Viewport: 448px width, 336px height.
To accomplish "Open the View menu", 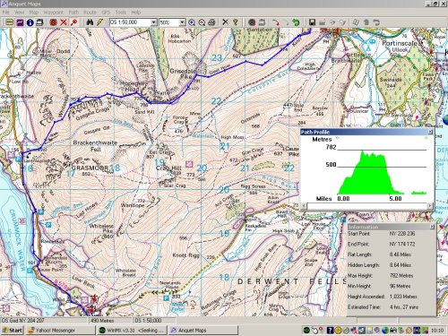I will 20,13.
